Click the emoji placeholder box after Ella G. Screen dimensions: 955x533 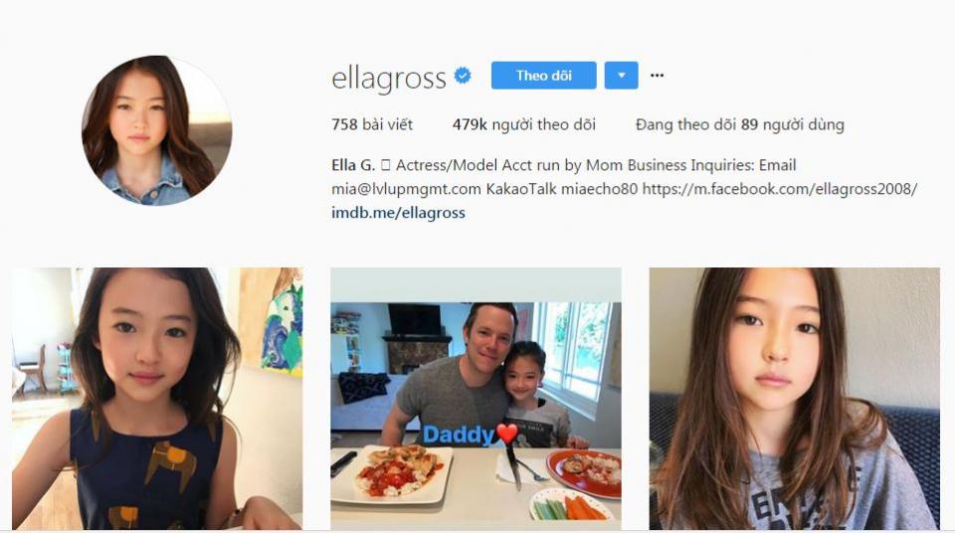point(385,165)
